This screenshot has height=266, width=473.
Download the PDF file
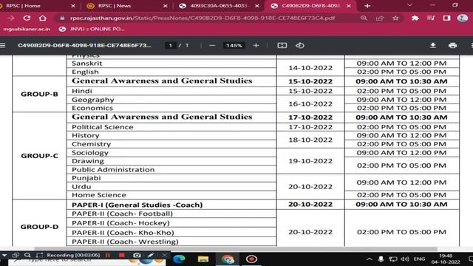point(433,45)
